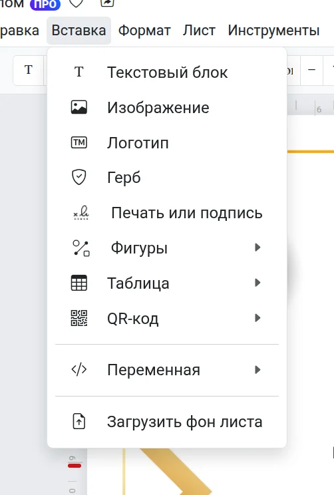Select Текстовый блок menu item
The width and height of the screenshot is (334, 495).
167,72
